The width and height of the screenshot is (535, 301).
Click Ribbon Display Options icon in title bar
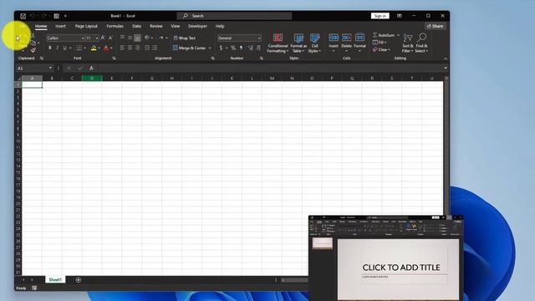click(x=400, y=16)
